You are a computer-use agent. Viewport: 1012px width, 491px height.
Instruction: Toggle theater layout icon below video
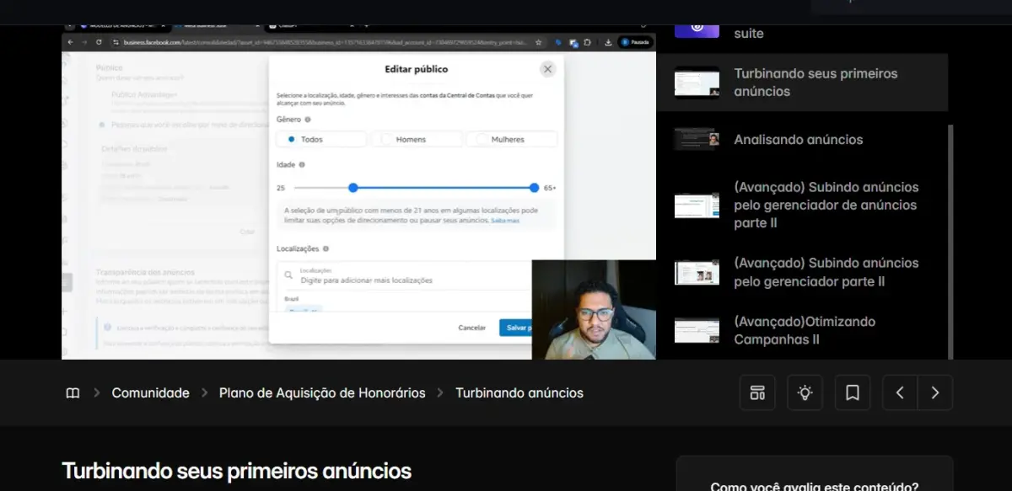(x=757, y=392)
